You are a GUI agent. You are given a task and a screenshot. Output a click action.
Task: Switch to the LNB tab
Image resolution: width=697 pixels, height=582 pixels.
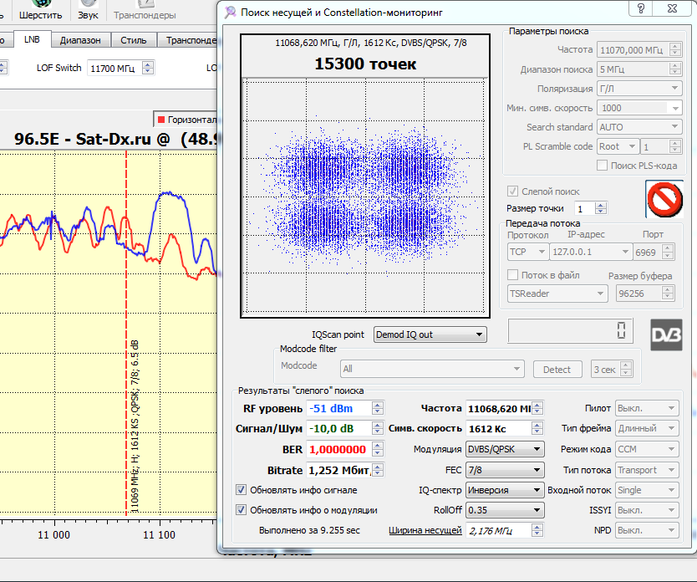32,39
